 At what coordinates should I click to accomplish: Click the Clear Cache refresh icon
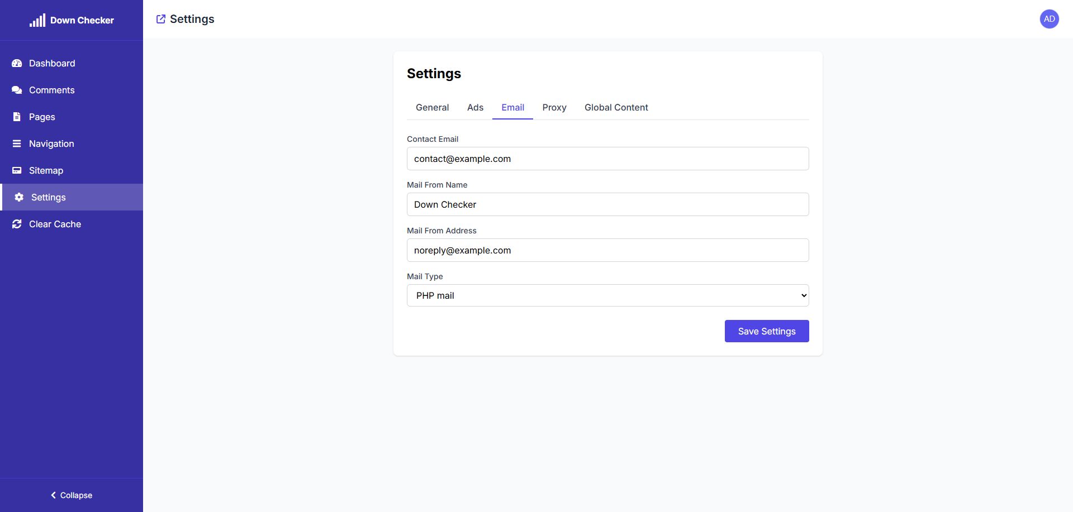(17, 224)
